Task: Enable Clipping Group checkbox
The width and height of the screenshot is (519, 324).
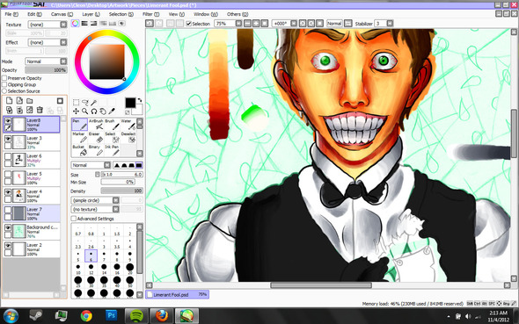Action: [x=4, y=84]
